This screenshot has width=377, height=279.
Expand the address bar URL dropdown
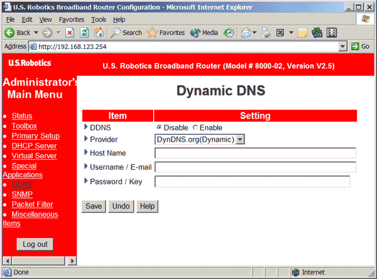click(342, 46)
